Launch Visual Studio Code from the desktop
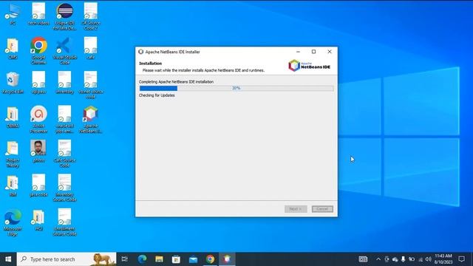This screenshot has width=473, height=266. (64, 50)
